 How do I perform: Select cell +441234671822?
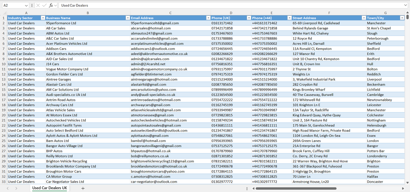[x=272, y=59]
